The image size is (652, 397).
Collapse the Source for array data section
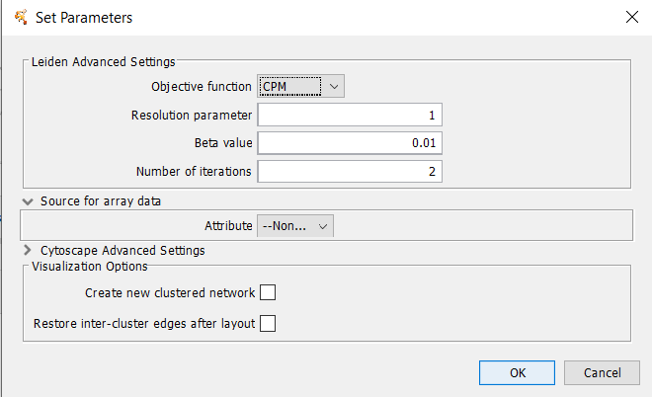(x=27, y=200)
